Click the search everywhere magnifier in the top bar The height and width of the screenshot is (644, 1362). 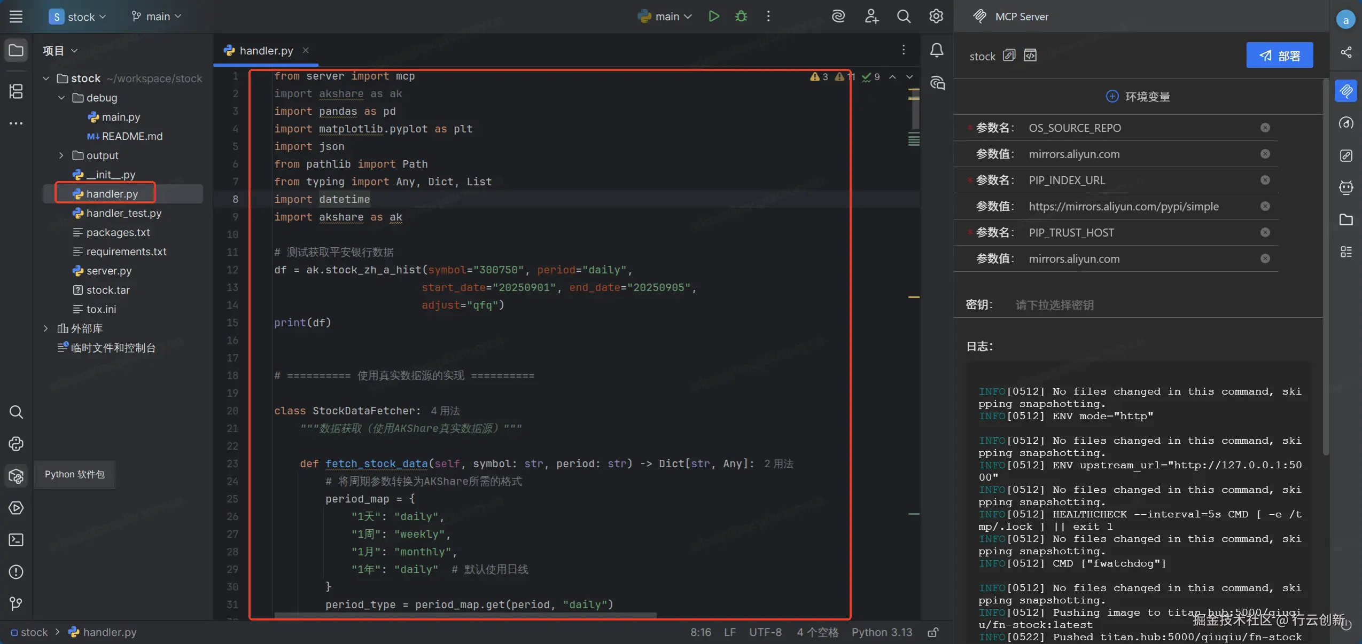903,17
